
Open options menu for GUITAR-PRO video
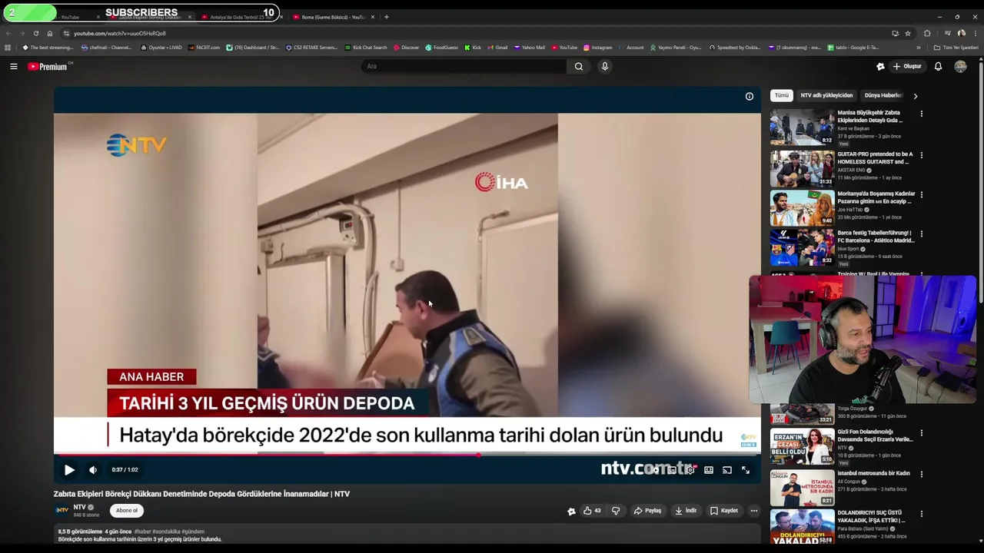(x=921, y=155)
